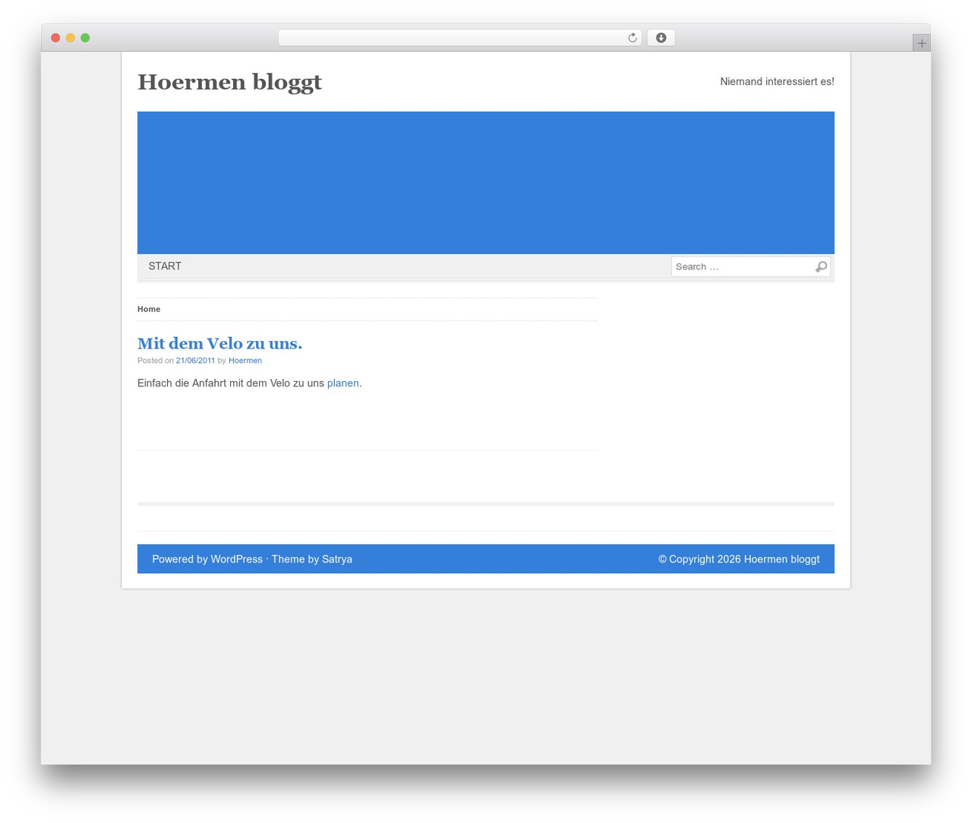Open the START menu item
Image resolution: width=972 pixels, height=823 pixels.
pos(165,266)
